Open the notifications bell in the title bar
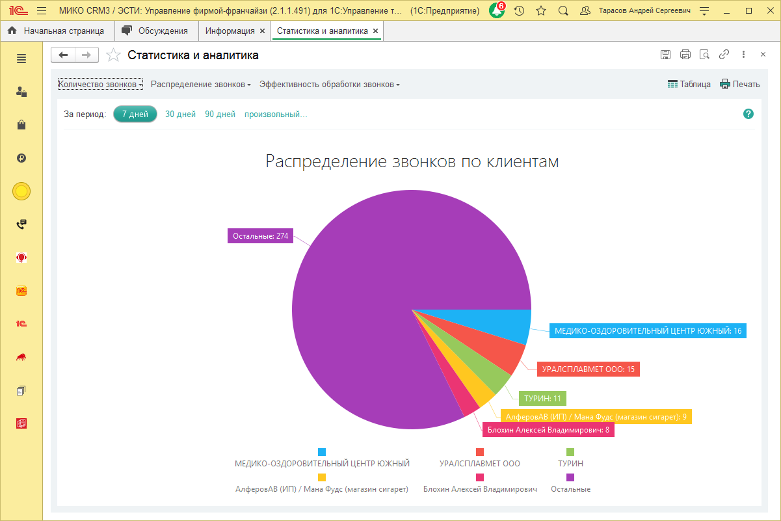This screenshot has height=521, width=781. [x=496, y=10]
